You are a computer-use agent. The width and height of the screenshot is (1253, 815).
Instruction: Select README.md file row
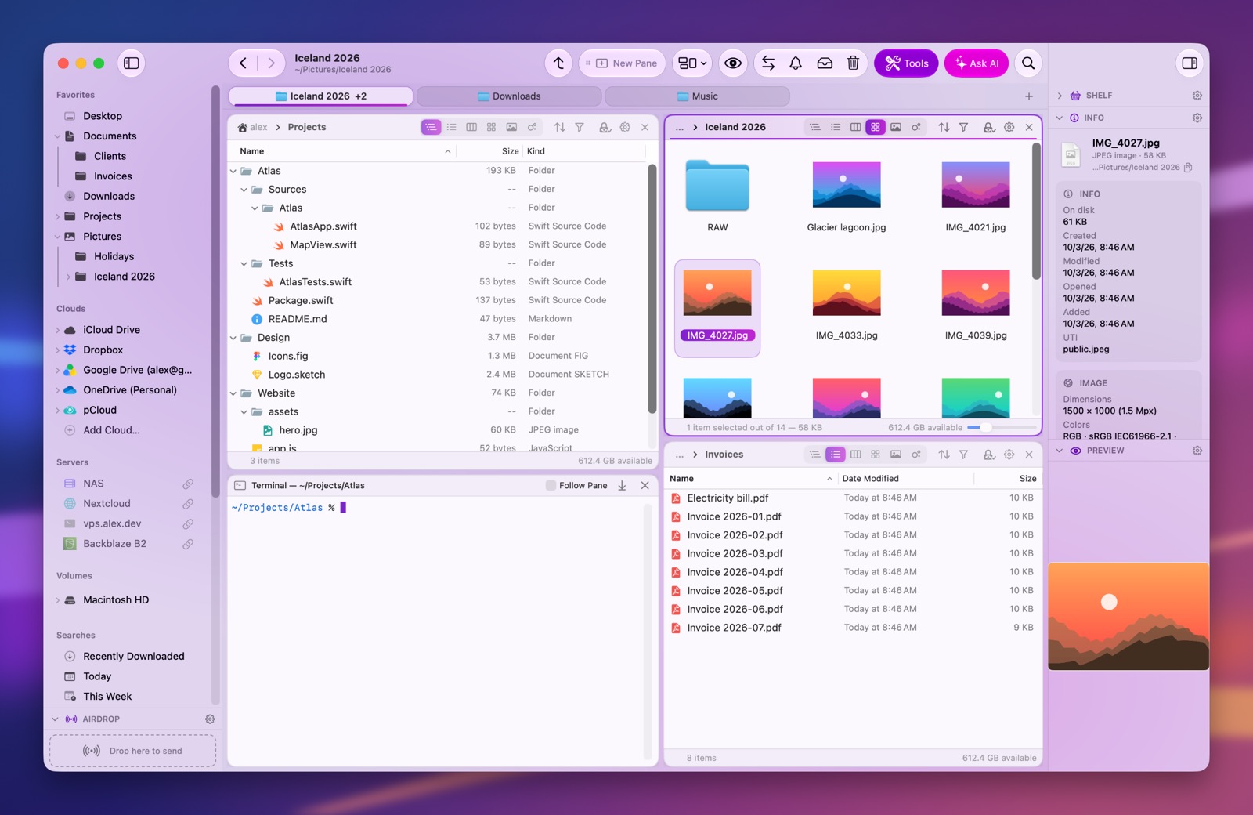pos(439,319)
